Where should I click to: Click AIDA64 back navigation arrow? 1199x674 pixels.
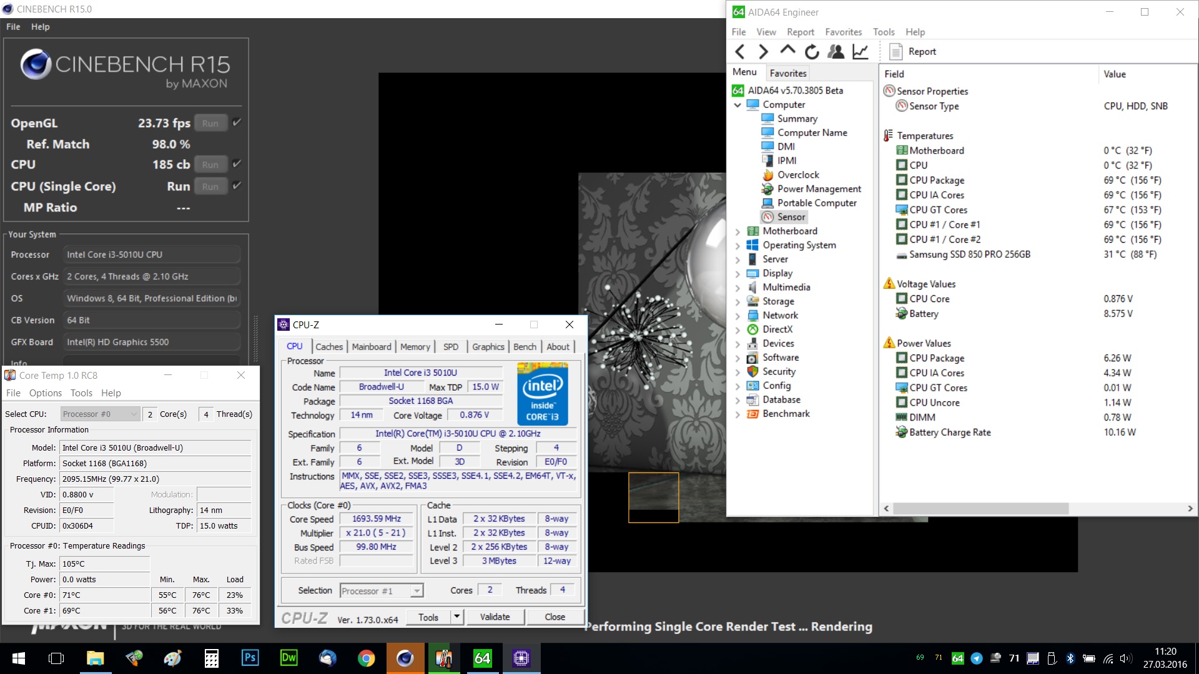click(740, 52)
